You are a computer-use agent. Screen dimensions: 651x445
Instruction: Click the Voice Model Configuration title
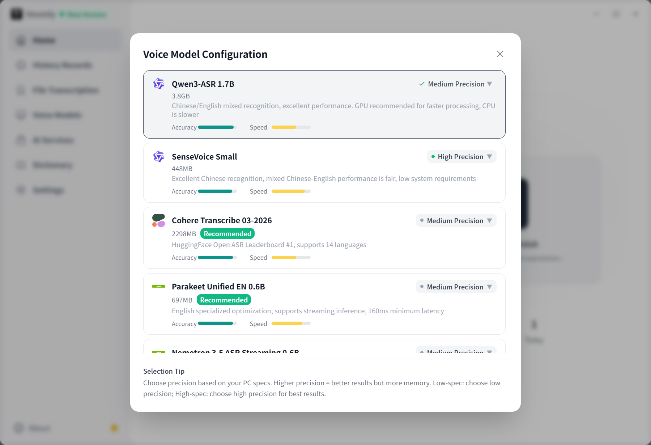(205, 54)
